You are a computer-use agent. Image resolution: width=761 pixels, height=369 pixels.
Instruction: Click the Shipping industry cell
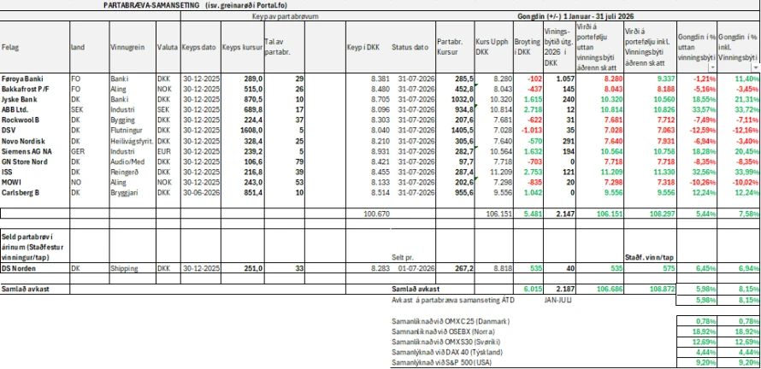[x=132, y=268]
